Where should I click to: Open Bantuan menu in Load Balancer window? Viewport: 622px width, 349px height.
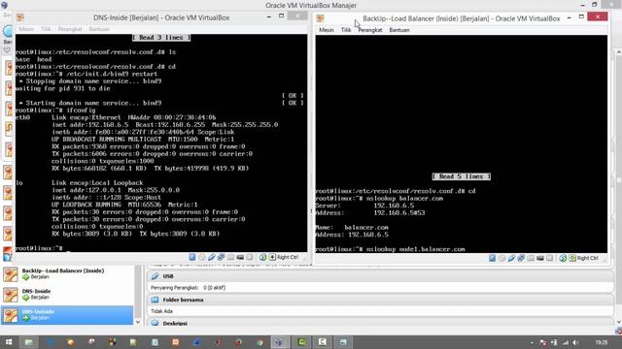click(x=399, y=30)
